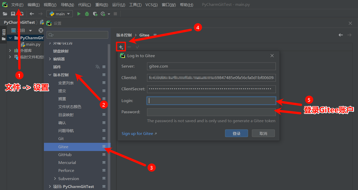Open the main run configuration dropdown
Image resolution: width=358 pixels, height=190 pixels.
coord(60,14)
